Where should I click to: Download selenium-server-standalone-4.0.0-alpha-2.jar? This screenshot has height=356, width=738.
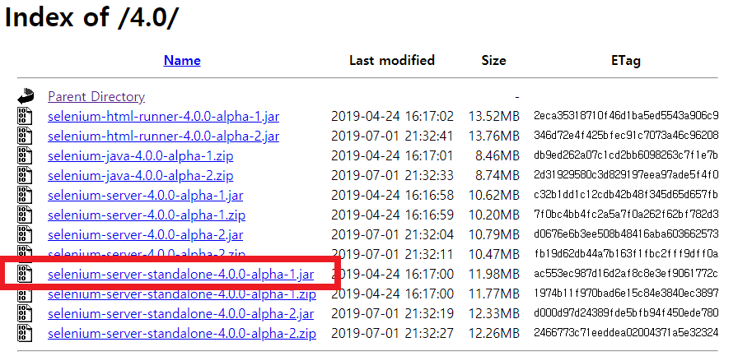tap(180, 314)
